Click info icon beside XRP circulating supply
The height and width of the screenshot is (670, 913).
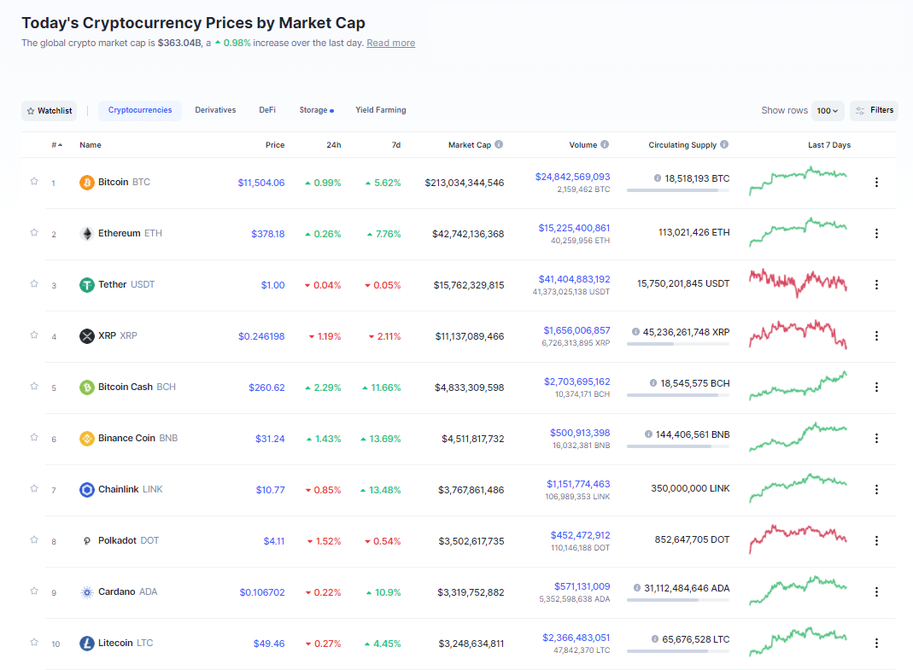tap(635, 332)
